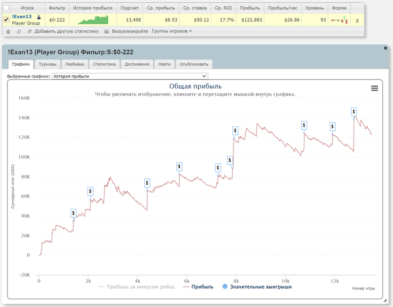Sort by the Ср. ROI column header
This screenshot has height=307, width=393.
point(223,8)
